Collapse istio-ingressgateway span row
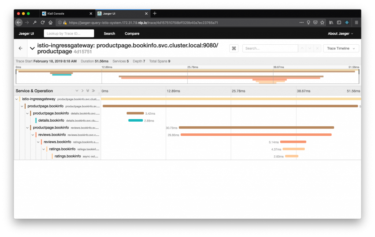The width and height of the screenshot is (375, 237). pyautogui.click(x=16, y=99)
